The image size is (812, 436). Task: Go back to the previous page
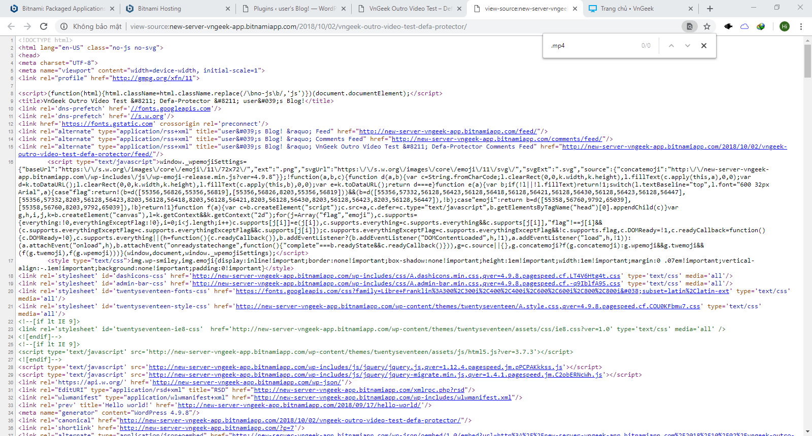(x=11, y=26)
